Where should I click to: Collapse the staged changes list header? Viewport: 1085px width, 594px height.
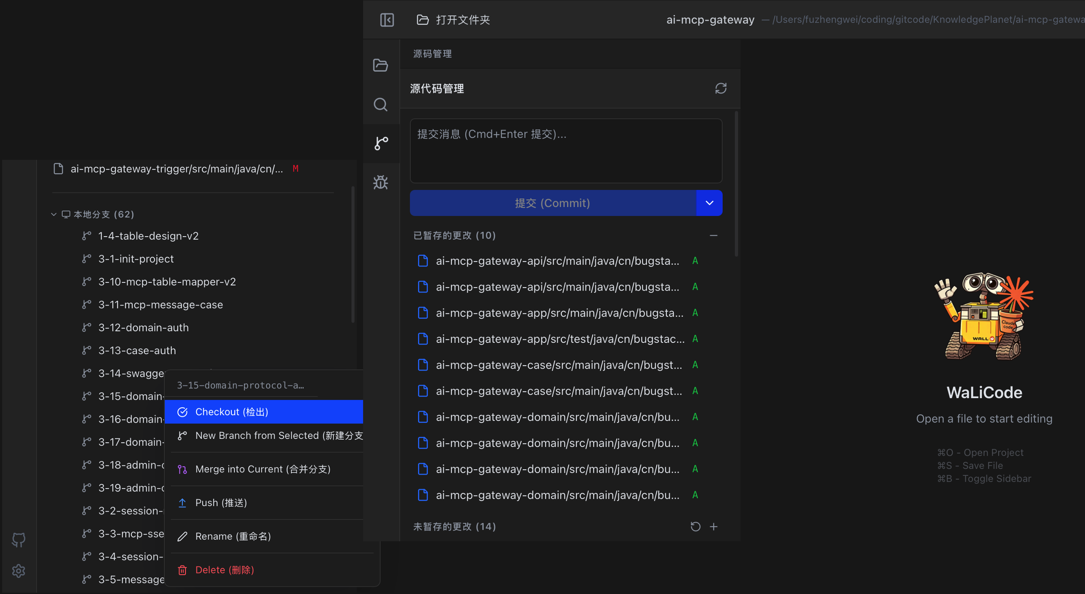[454, 235]
